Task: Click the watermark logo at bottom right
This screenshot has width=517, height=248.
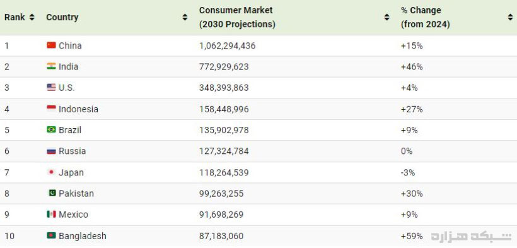Action: pyautogui.click(x=472, y=236)
